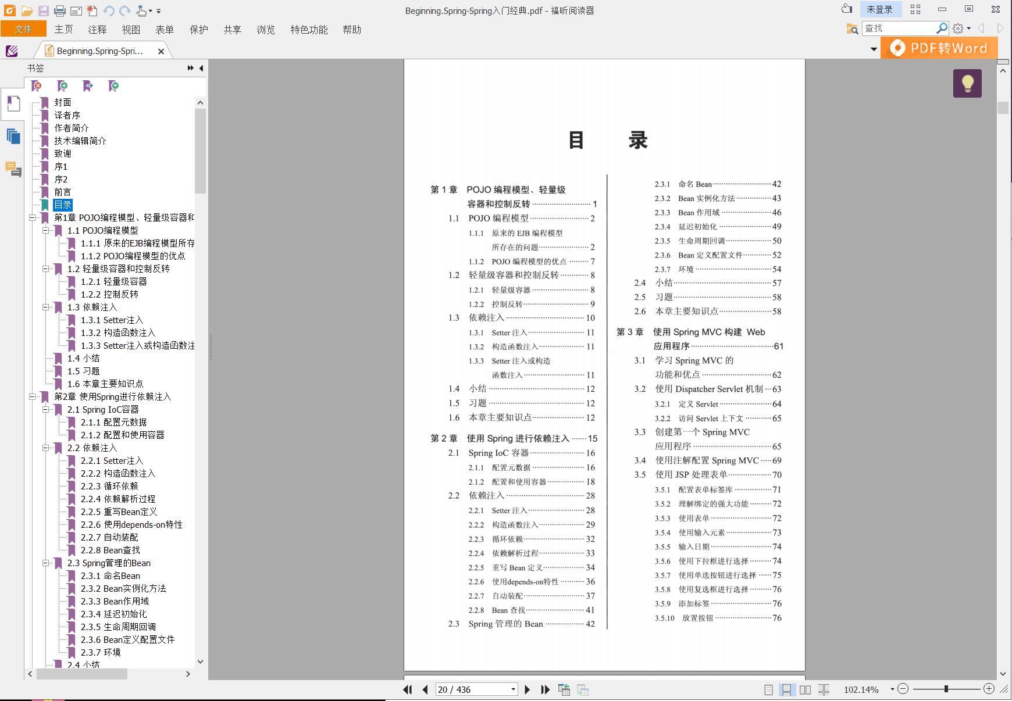This screenshot has width=1012, height=701.
Task: Select the 目录 bookmark
Action: [x=63, y=205]
